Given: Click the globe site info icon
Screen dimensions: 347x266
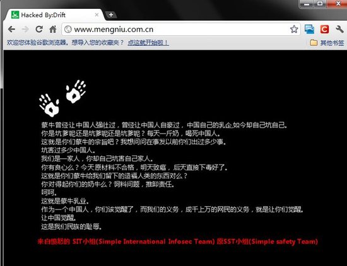Looking at the screenshot, I should (x=68, y=29).
